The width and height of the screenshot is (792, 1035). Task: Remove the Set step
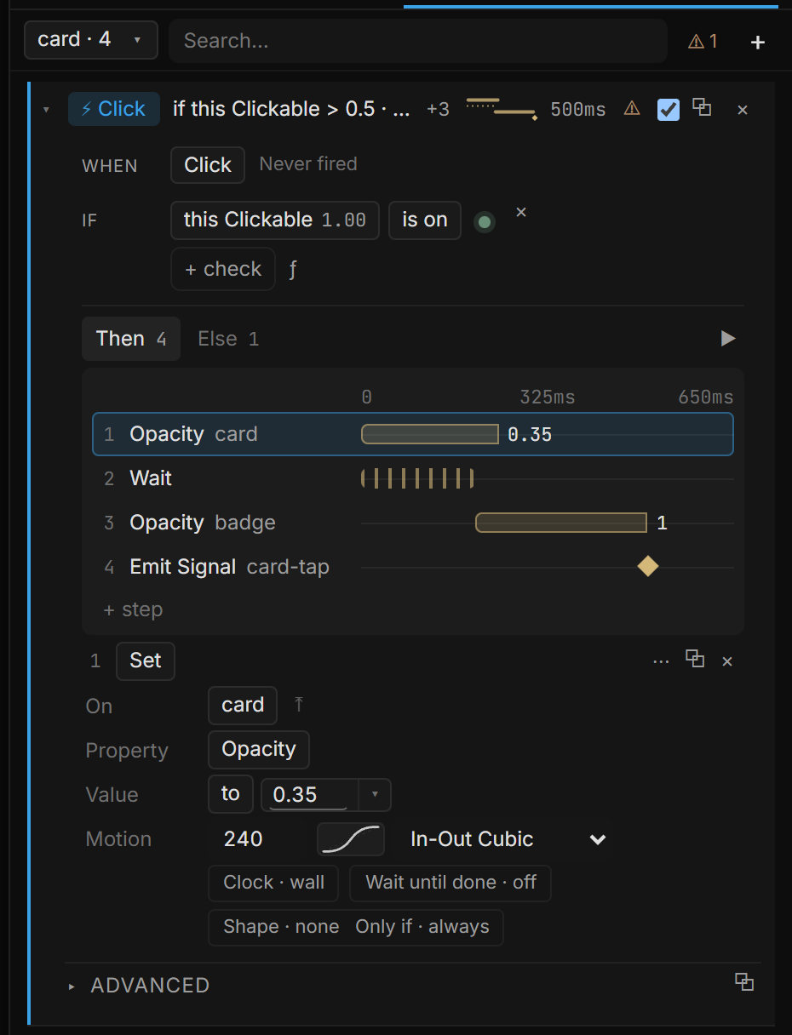point(727,661)
